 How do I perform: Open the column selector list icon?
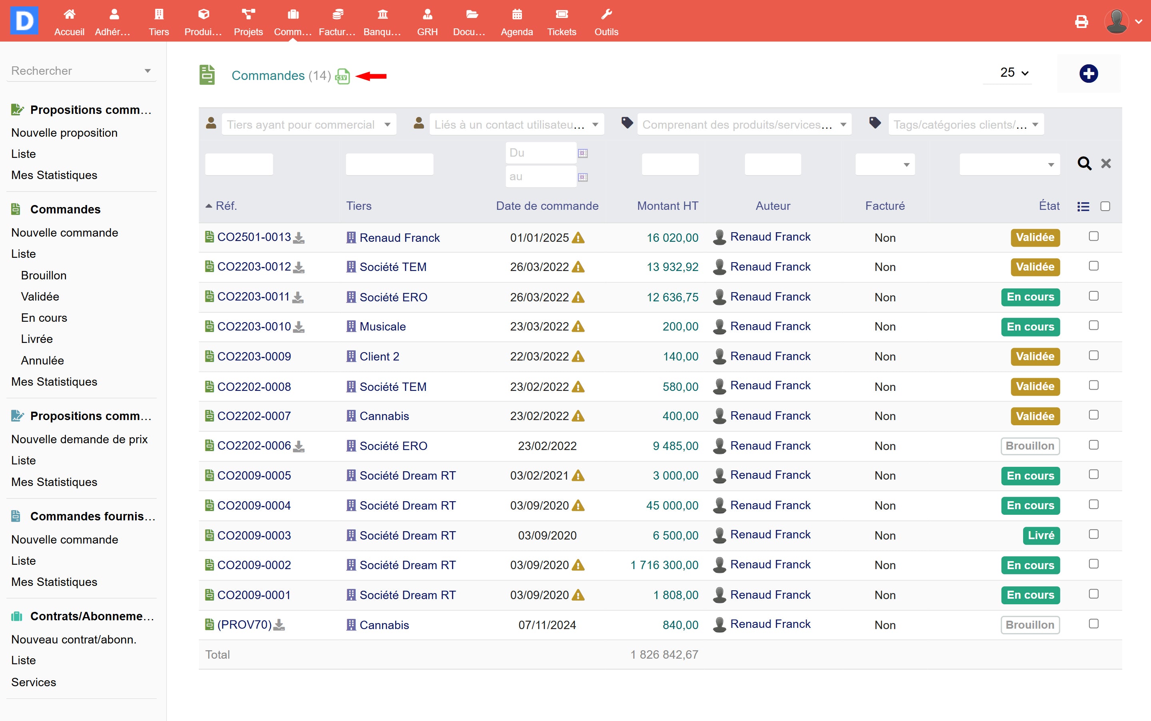click(x=1083, y=207)
